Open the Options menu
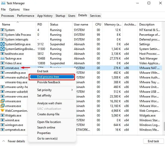 (x=14, y=9)
